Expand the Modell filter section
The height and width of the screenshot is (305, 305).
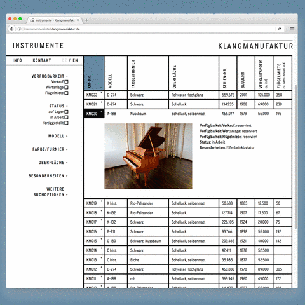coord(58,136)
